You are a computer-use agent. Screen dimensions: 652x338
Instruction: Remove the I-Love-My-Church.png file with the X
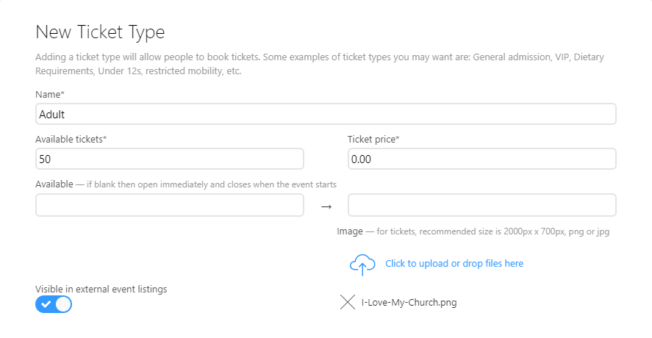[348, 302]
